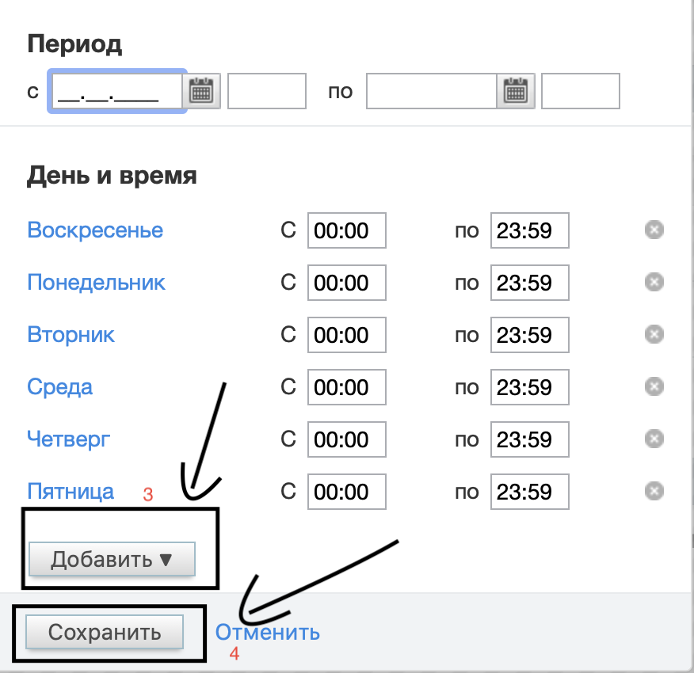Screen dimensions: 694x673
Task: Expand the Добавить dropdown button
Action: (x=112, y=560)
